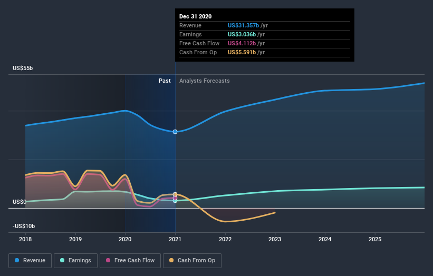Click the 2023 x-axis label
The height and width of the screenshot is (276, 433).
coord(275,239)
